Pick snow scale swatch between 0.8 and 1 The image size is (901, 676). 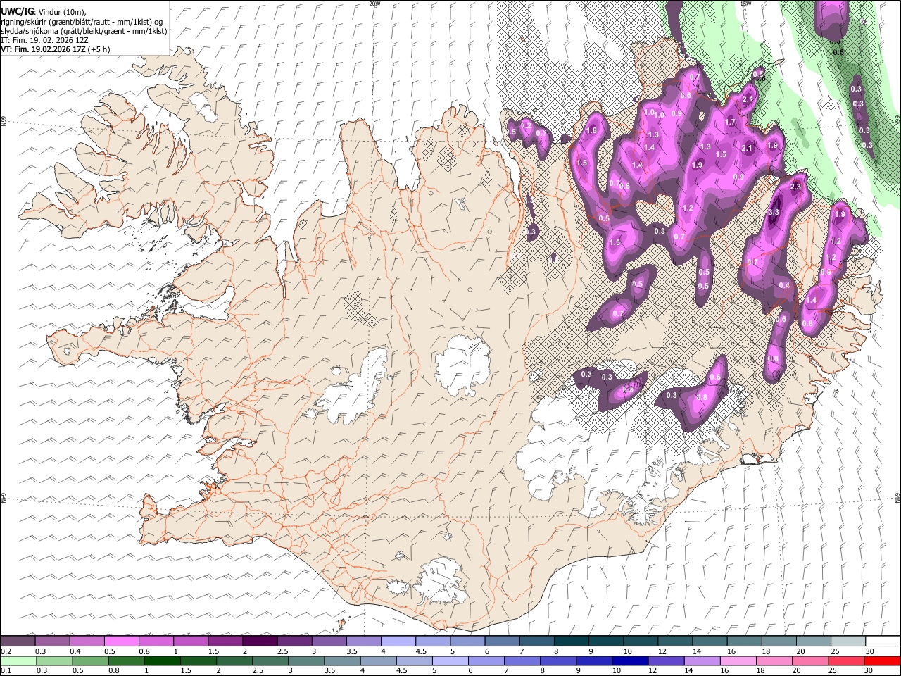156,641
